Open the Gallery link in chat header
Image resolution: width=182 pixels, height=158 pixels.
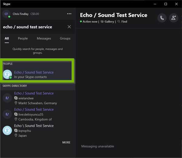click(107, 22)
